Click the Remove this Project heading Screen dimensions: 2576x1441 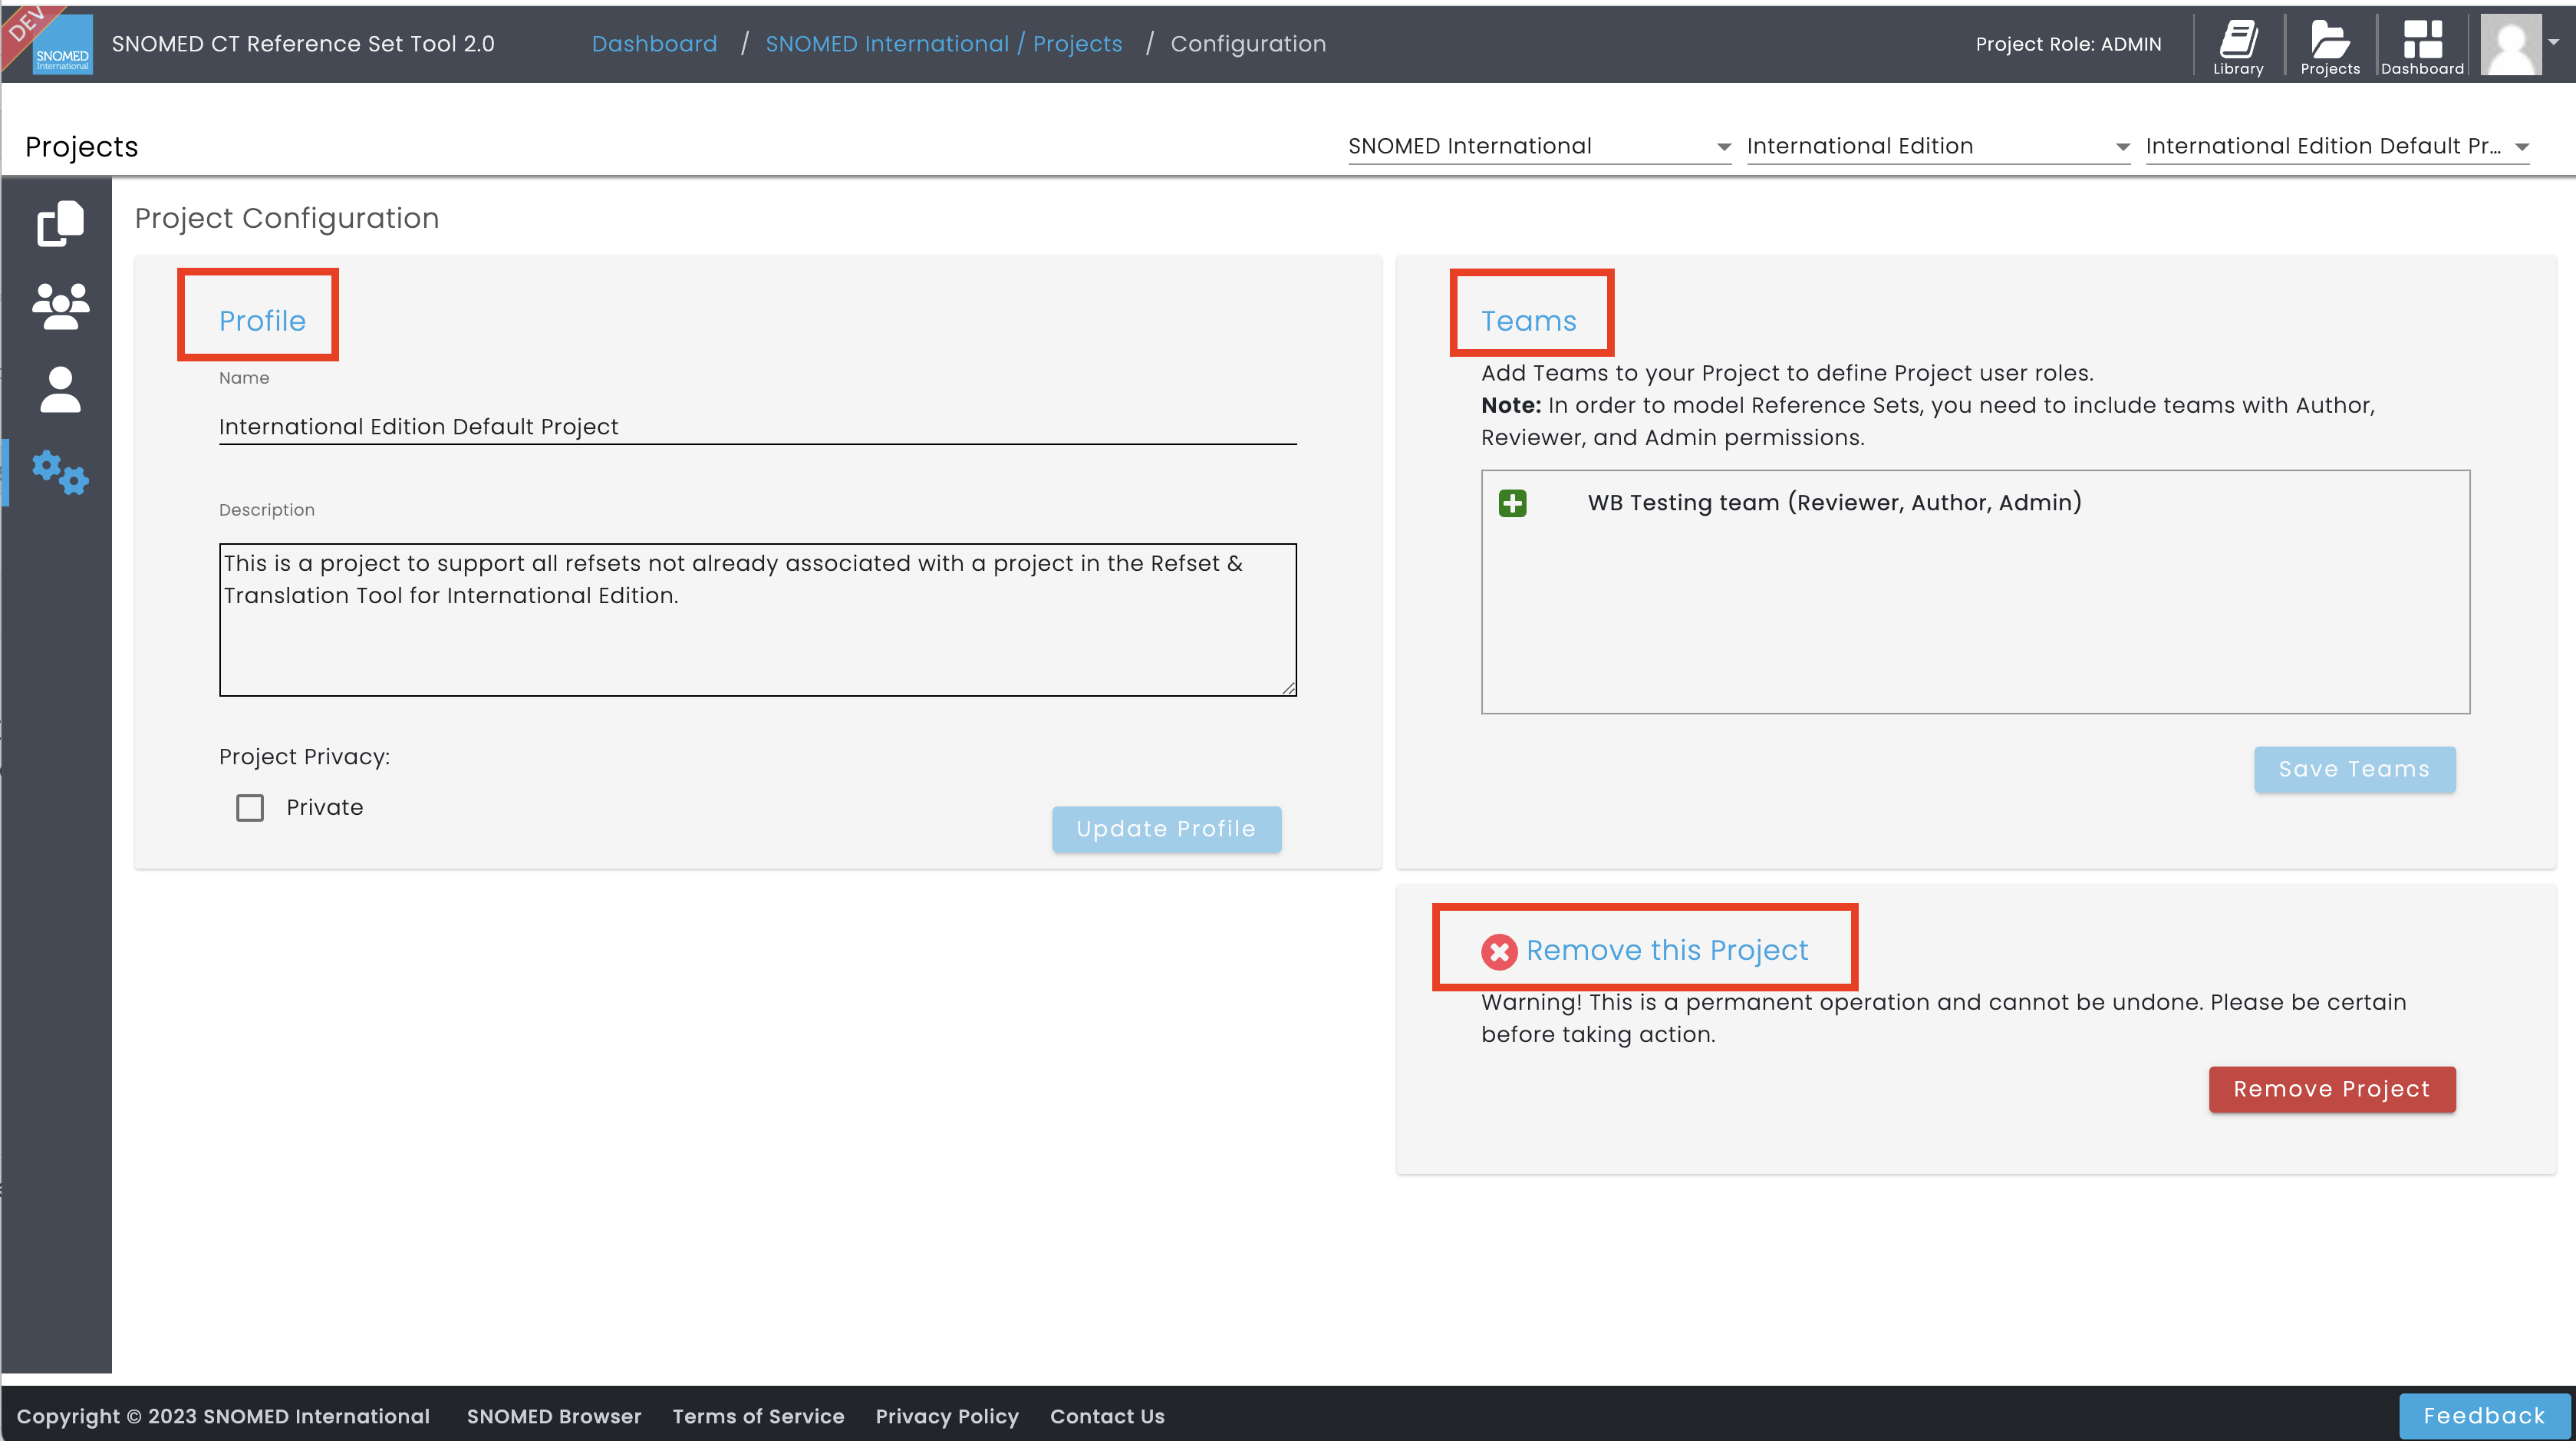coord(1667,950)
